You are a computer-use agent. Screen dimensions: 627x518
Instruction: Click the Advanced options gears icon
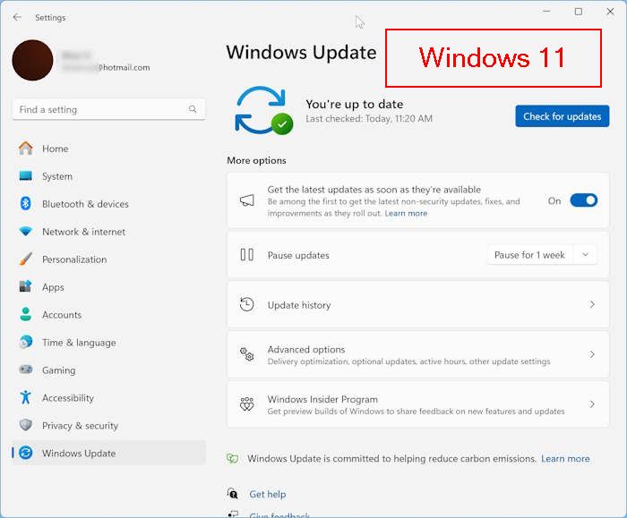246,354
